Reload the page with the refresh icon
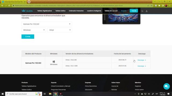The height and width of the screenshot is (96, 172). pyautogui.click(x=9, y=6)
